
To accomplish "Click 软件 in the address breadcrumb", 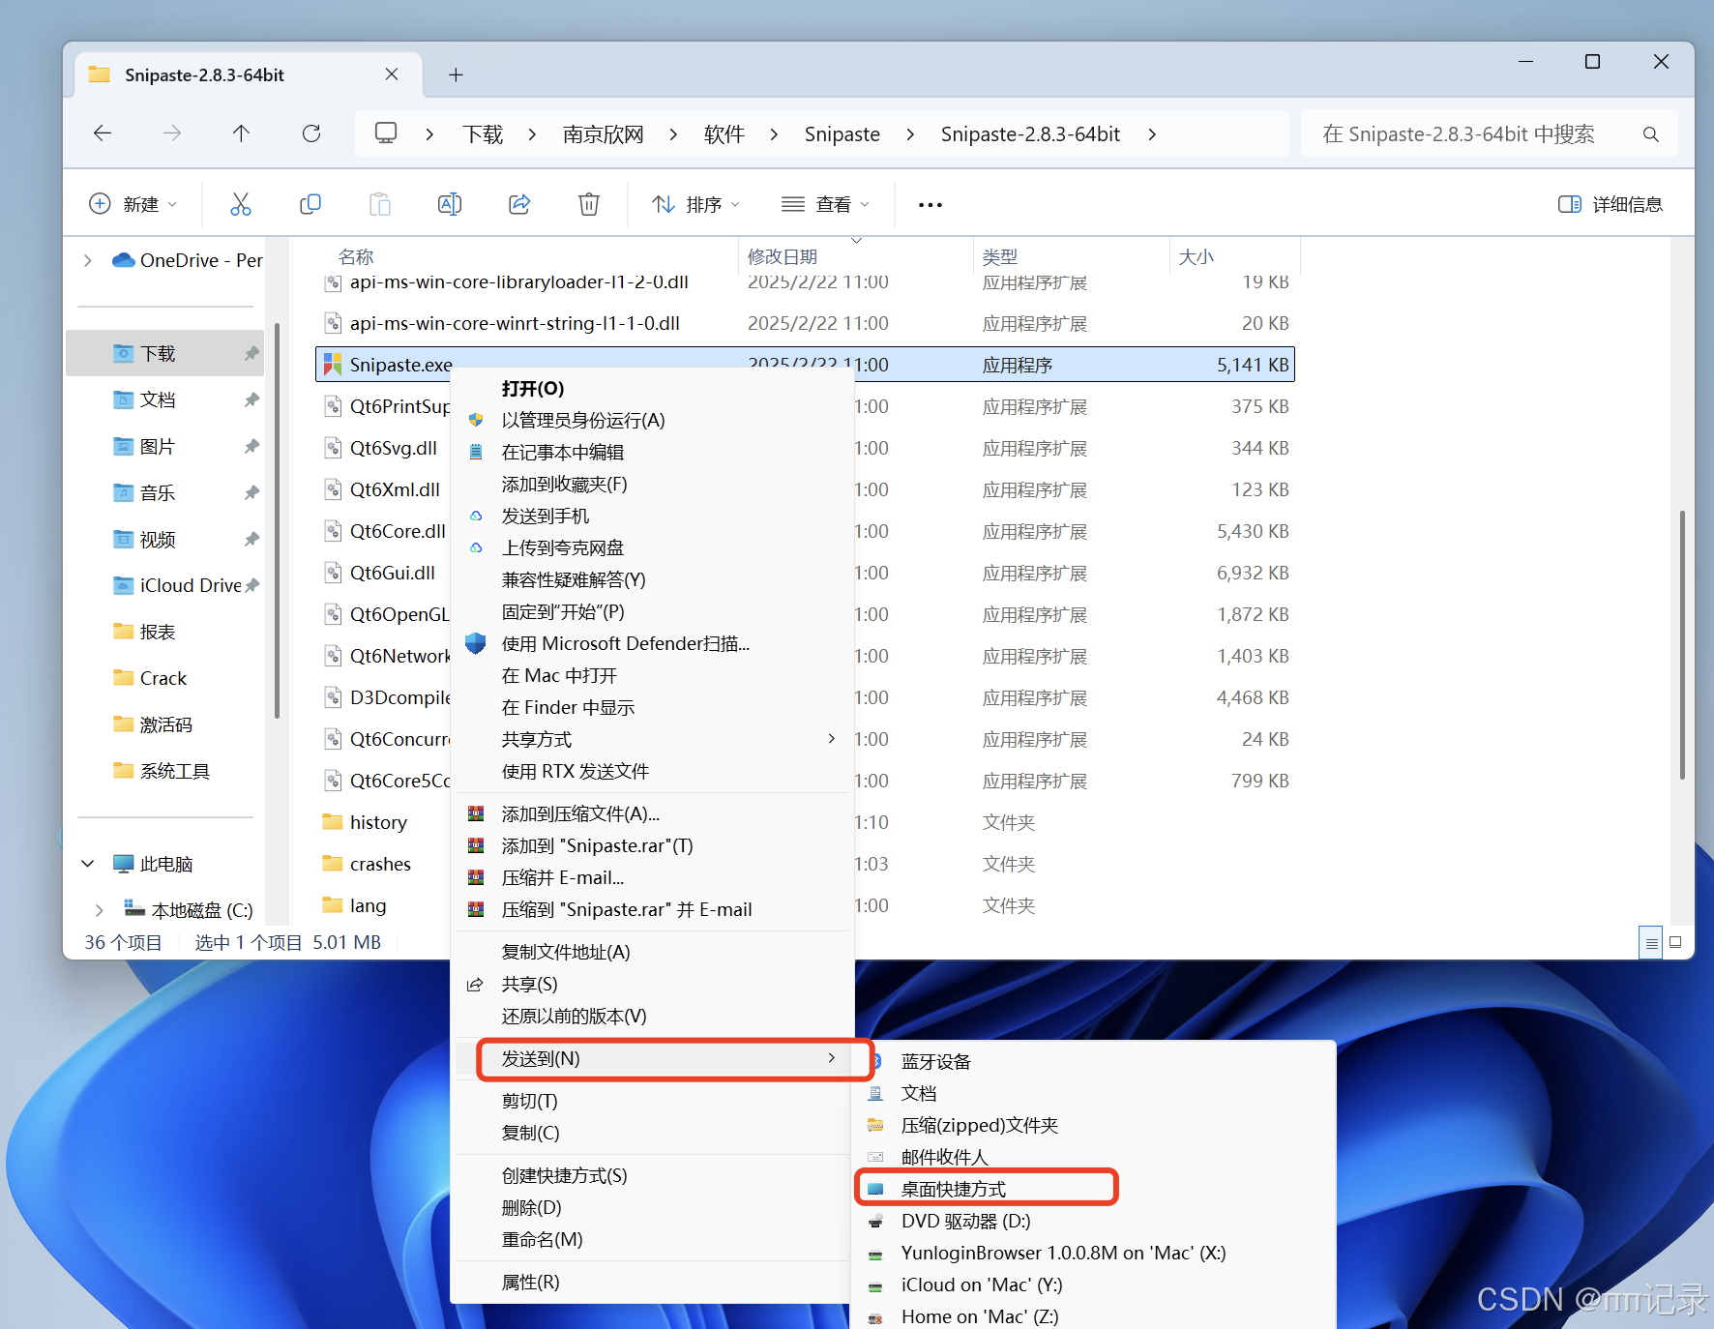I will pos(724,134).
